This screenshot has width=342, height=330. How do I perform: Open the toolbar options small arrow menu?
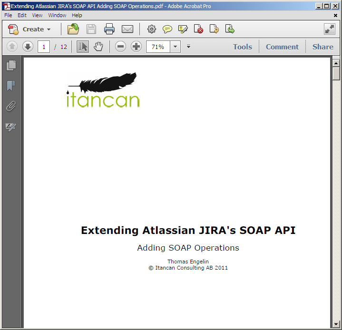[x=189, y=47]
